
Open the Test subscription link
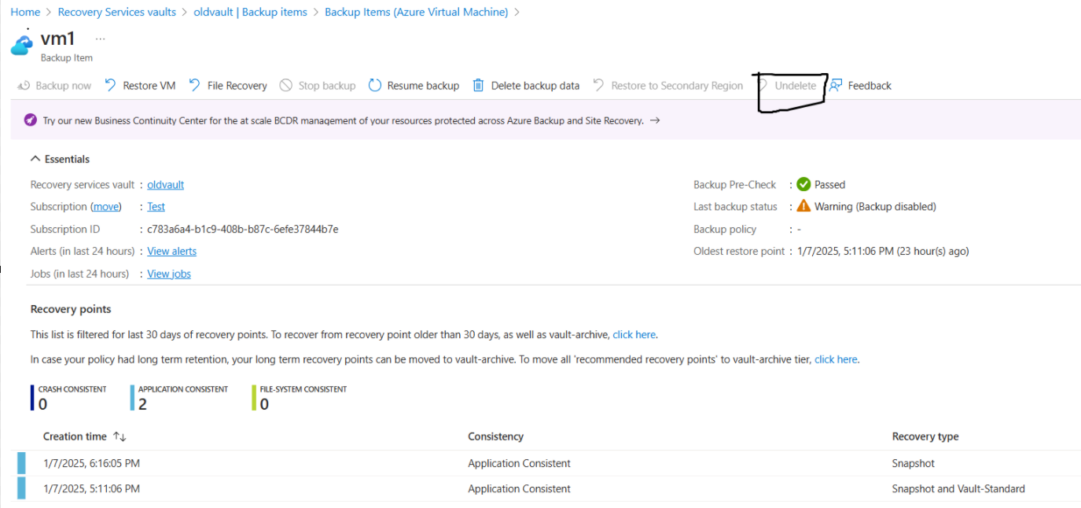tap(156, 207)
